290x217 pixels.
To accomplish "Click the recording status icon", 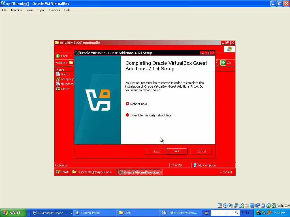I will (258, 206).
